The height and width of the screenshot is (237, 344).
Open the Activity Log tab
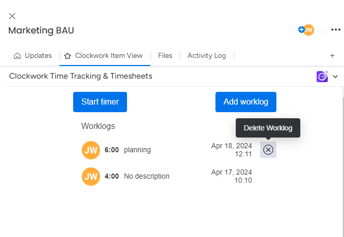[206, 56]
